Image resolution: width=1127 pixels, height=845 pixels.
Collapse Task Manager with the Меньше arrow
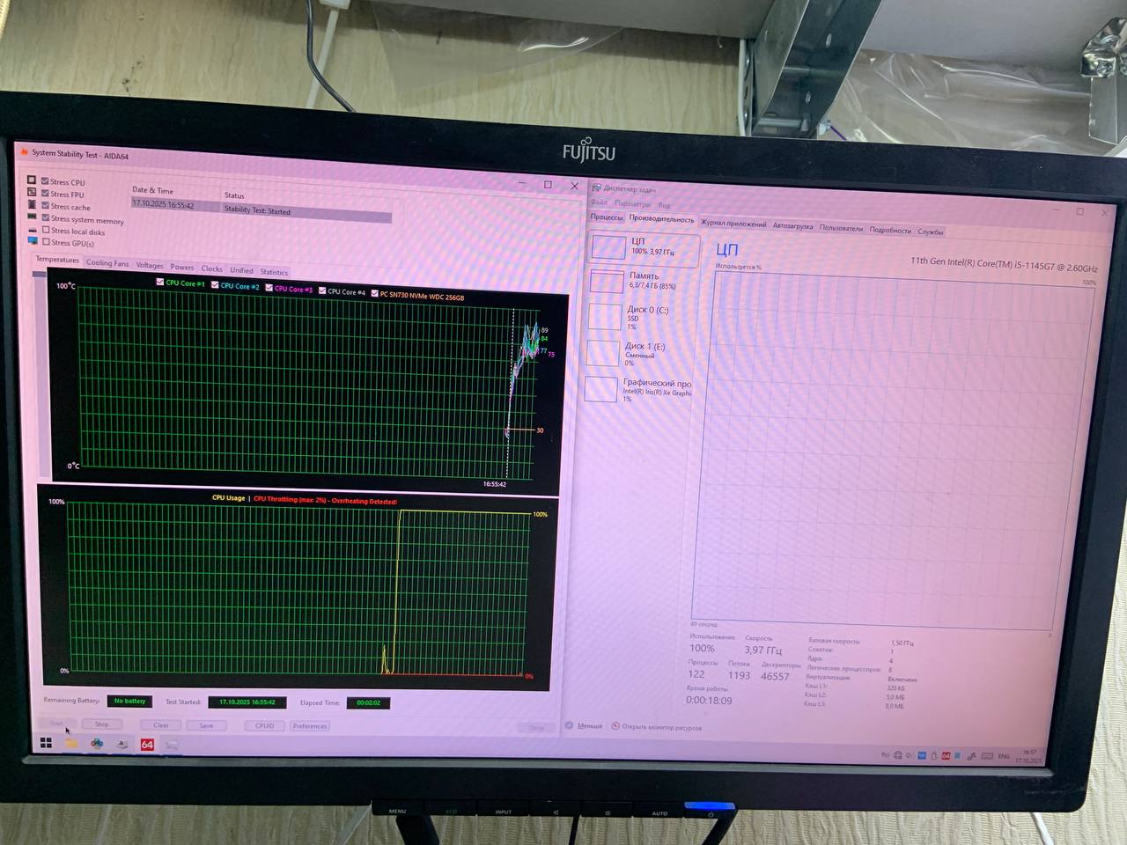click(570, 725)
